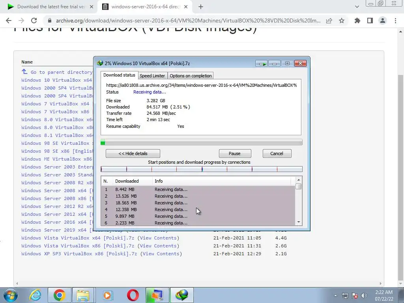
Task: Click the volume speaker tray icon
Action: click(x=364, y=296)
